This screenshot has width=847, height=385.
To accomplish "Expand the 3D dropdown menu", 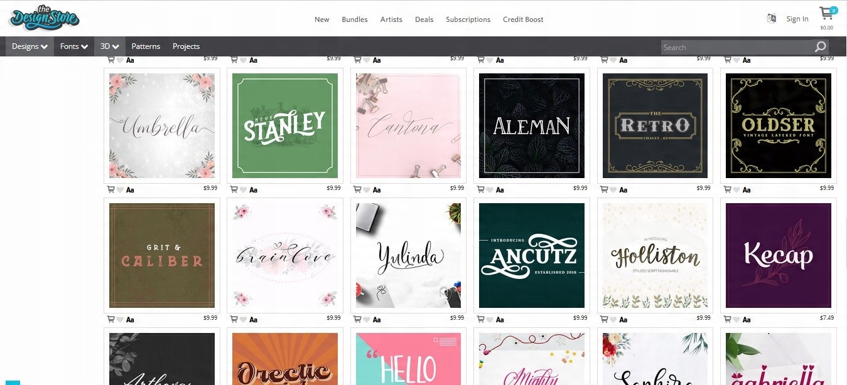I will tap(110, 46).
